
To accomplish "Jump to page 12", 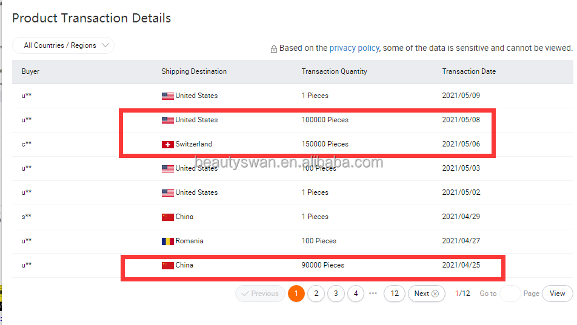I will point(394,294).
